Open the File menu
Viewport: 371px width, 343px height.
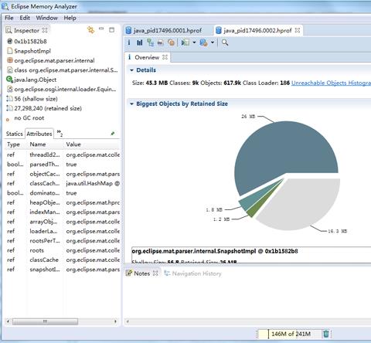pyautogui.click(x=9, y=18)
